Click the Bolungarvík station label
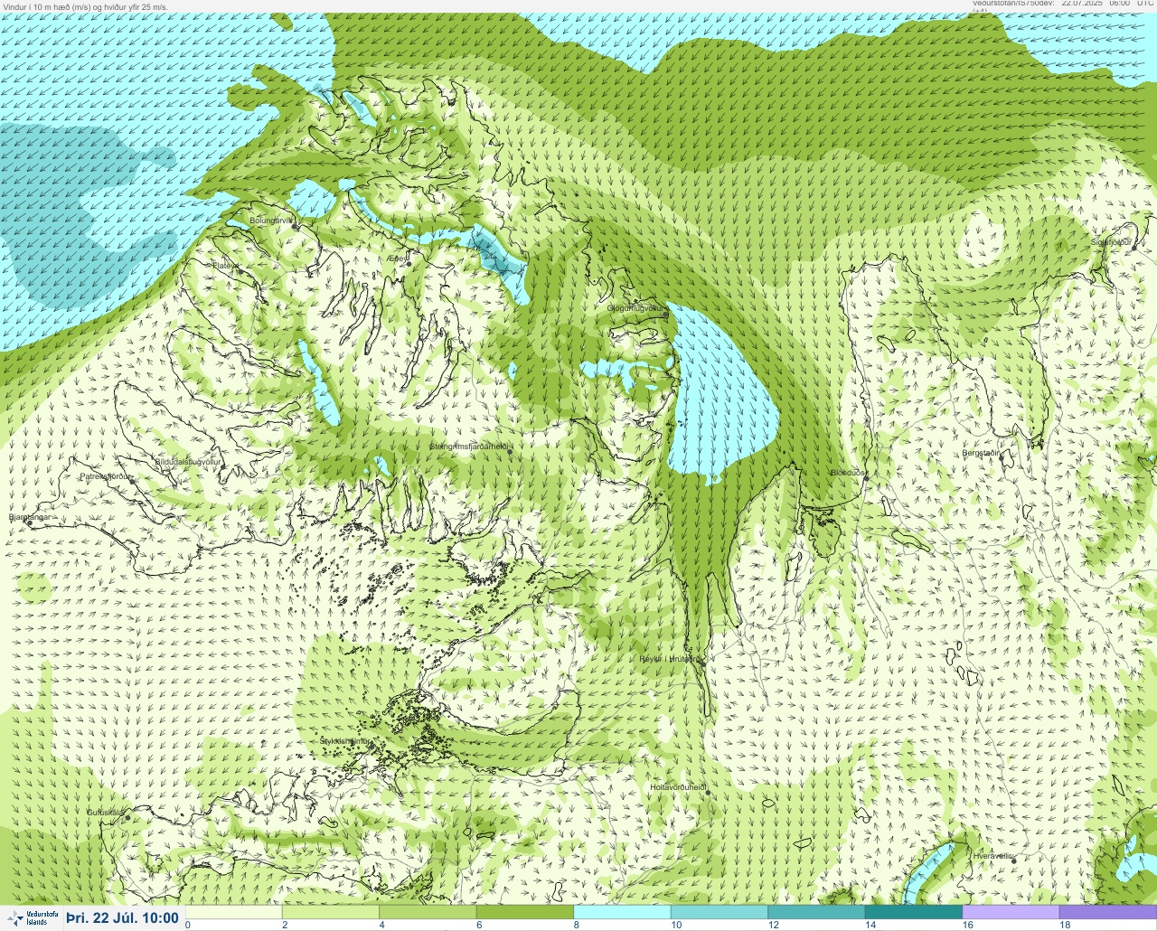The image size is (1157, 931). pos(272,220)
